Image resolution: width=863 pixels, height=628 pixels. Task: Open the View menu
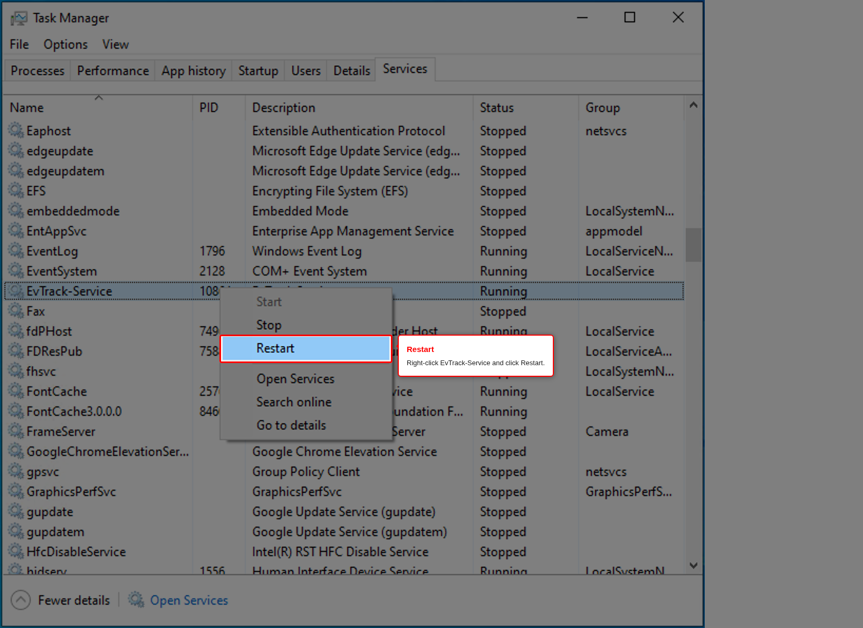(x=116, y=44)
